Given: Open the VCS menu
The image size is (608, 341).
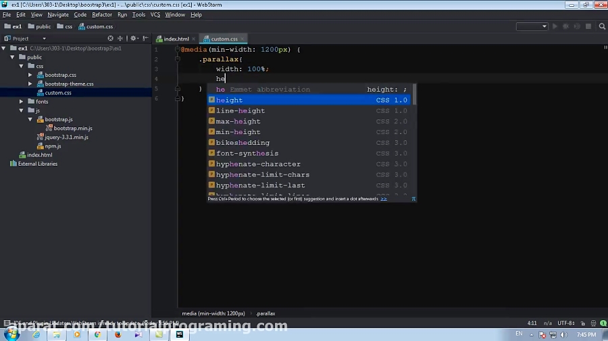Looking at the screenshot, I should [x=155, y=15].
